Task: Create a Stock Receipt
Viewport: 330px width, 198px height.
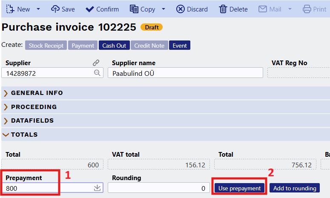Action: tap(46, 46)
